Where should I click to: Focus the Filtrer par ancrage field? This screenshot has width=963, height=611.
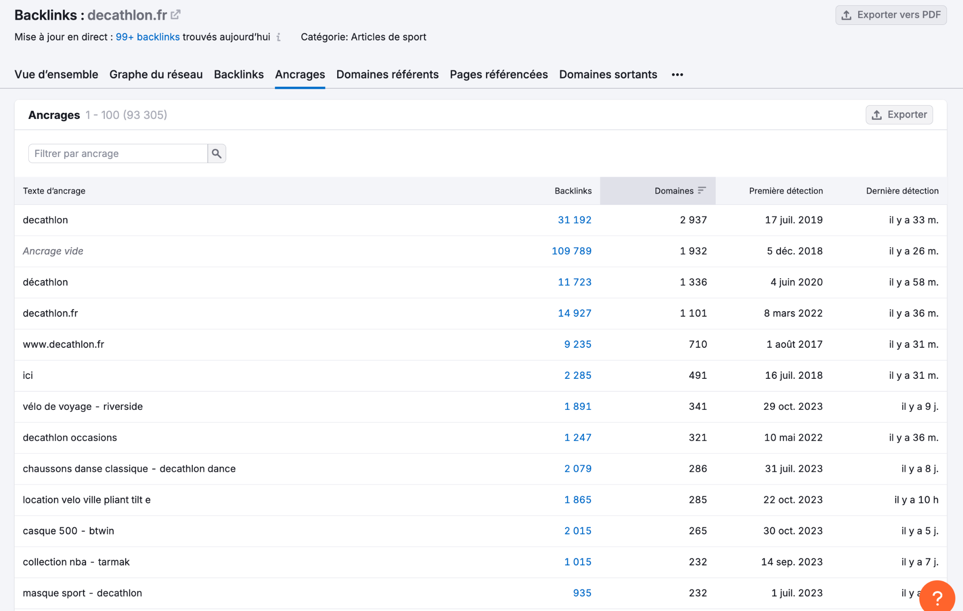pyautogui.click(x=118, y=154)
